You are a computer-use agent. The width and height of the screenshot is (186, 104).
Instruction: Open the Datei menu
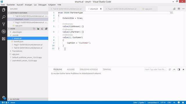tap(3, 5)
